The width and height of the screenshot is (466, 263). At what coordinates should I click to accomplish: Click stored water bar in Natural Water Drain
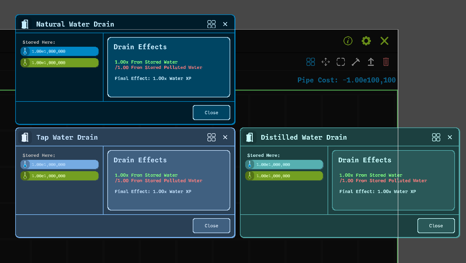(x=60, y=51)
